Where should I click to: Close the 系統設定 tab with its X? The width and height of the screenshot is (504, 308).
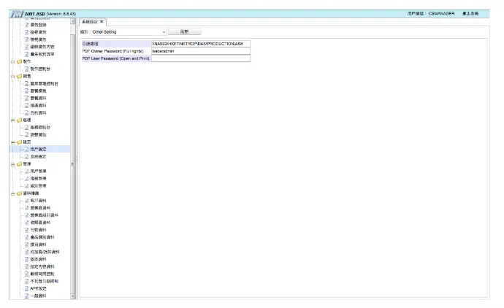click(x=102, y=22)
